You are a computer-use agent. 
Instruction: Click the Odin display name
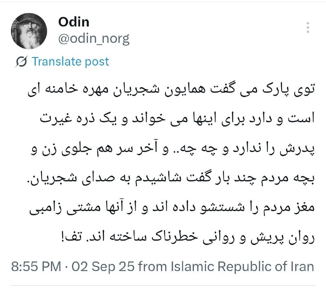(x=74, y=22)
